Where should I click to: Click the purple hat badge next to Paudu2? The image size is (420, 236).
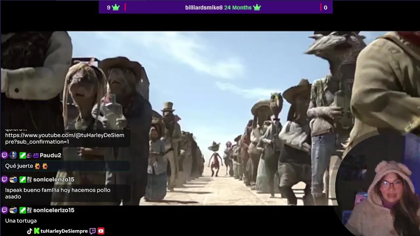[29, 155]
